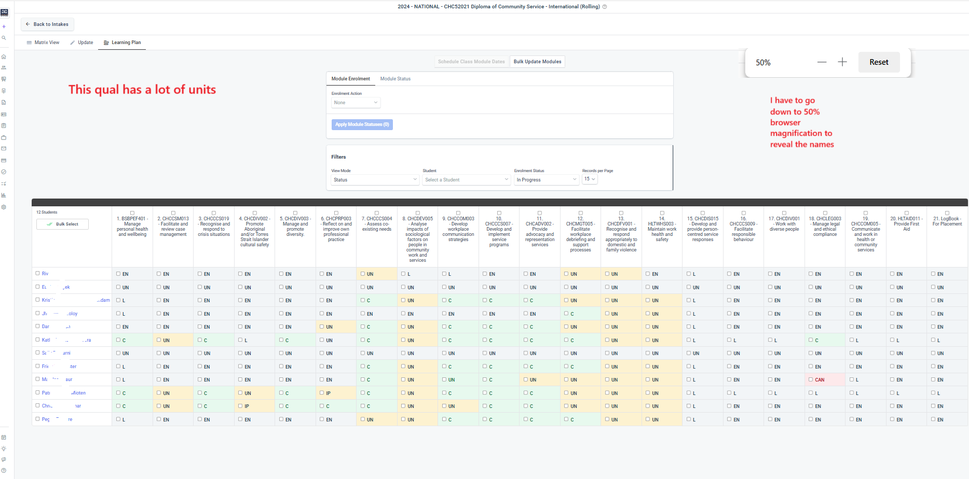Open the Enrolment Status In Progress dropdown

tap(547, 180)
